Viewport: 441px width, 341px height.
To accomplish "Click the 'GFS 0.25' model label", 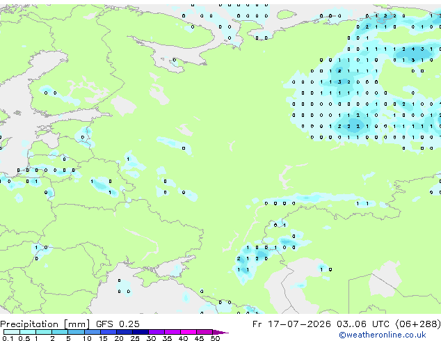I will (x=118, y=324).
